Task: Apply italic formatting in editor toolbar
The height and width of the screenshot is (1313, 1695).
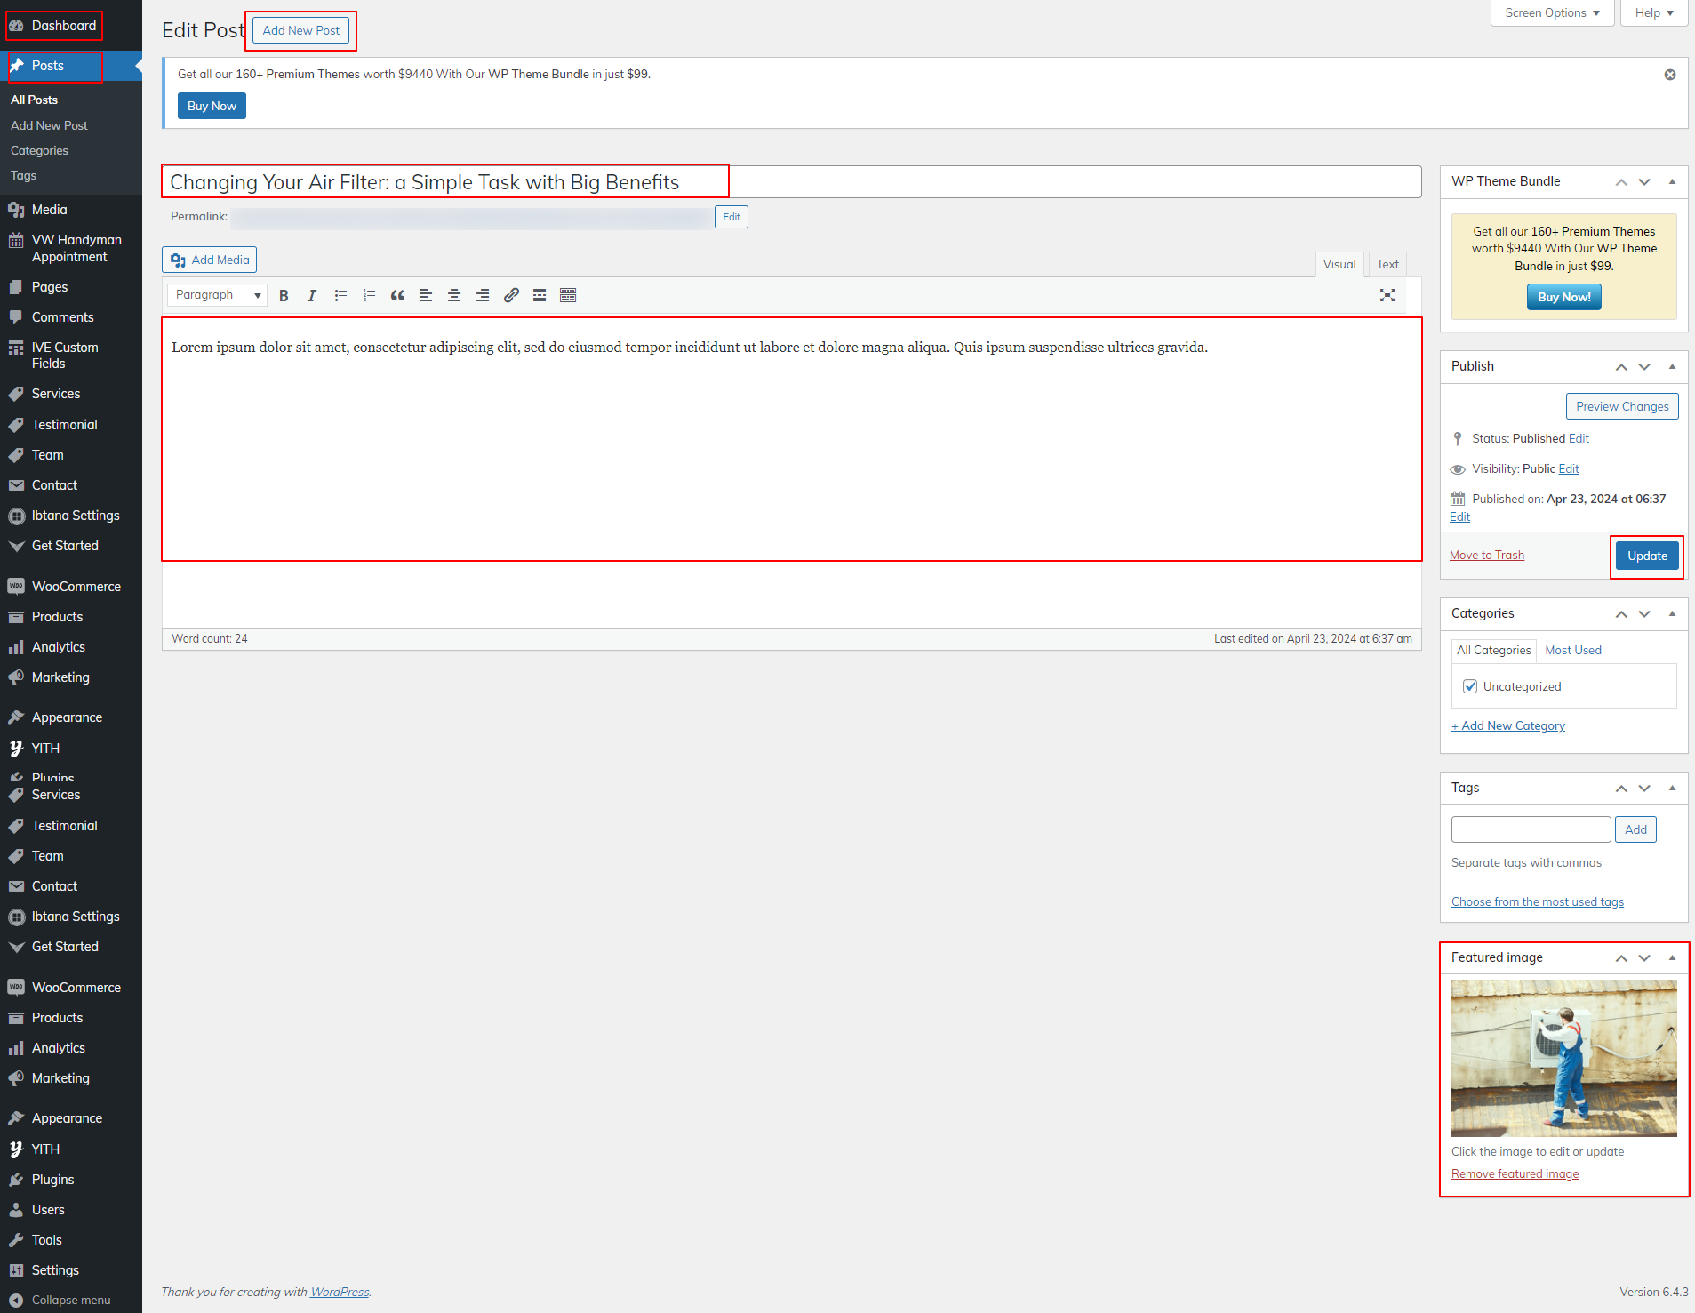Action: (312, 296)
